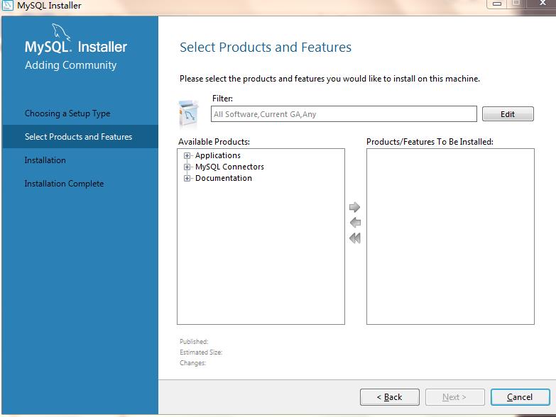
Task: Click the MySQL dolphin logo
Action: pos(61,32)
